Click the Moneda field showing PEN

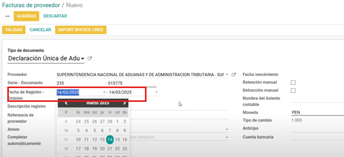click(x=318, y=113)
